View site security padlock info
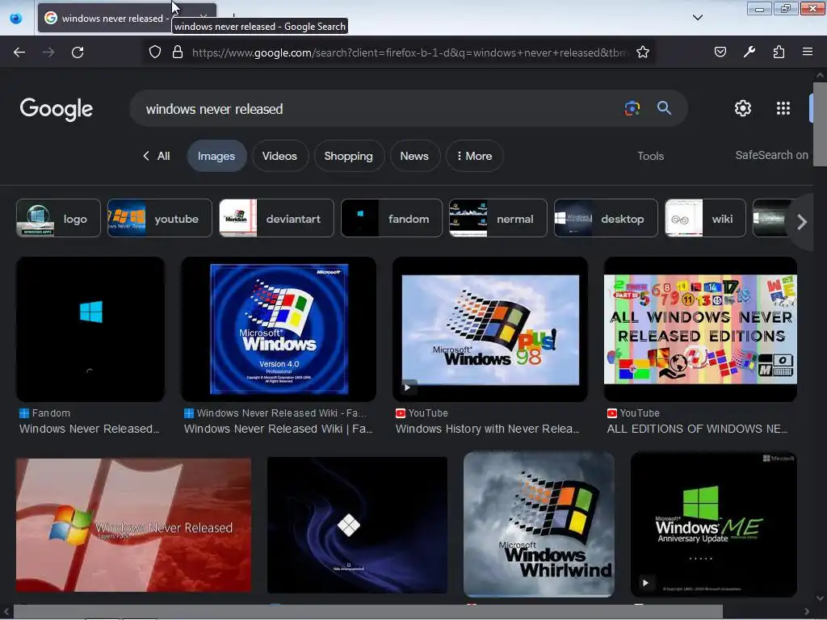This screenshot has height=620, width=827. 178,52
